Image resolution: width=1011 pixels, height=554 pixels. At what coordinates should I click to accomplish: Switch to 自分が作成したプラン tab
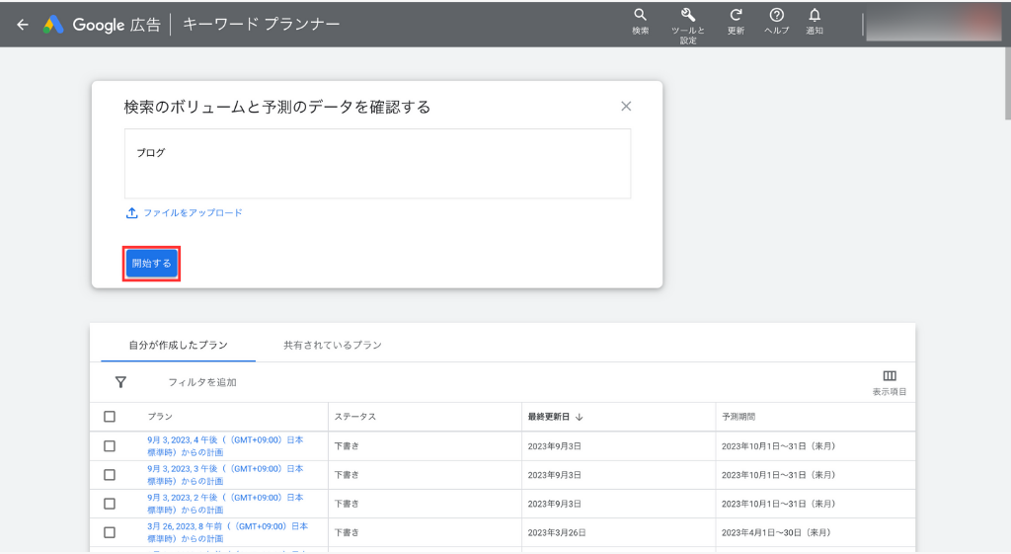coord(178,345)
